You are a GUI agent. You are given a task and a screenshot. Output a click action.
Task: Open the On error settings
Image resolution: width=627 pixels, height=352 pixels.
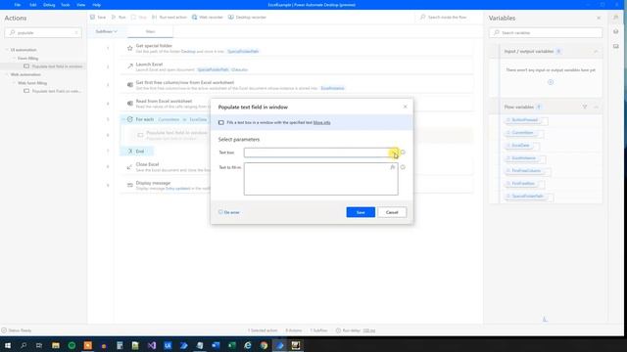tap(229, 212)
